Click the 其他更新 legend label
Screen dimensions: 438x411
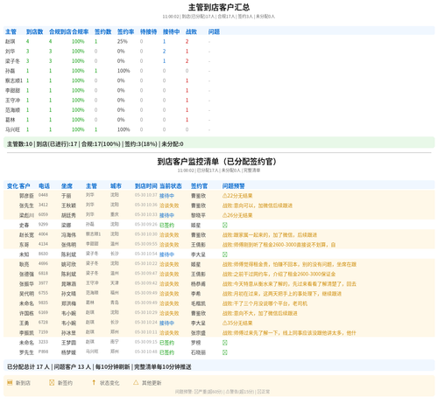coord(152,383)
